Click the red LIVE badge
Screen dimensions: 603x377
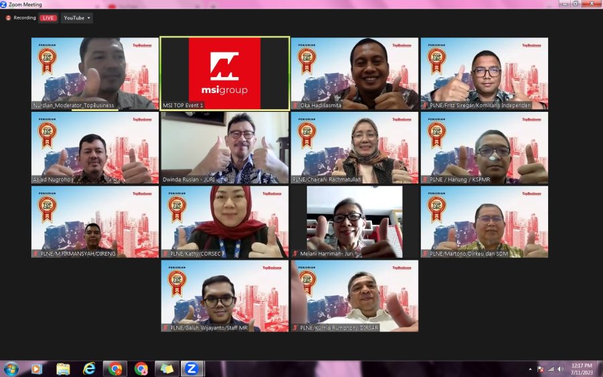pos(48,18)
